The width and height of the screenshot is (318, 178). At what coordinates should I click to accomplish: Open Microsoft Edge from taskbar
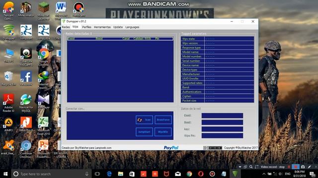click(x=109, y=174)
